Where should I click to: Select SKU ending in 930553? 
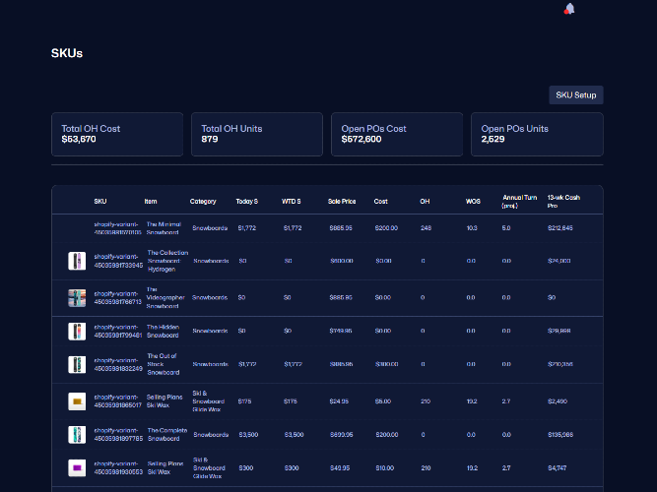(x=118, y=467)
